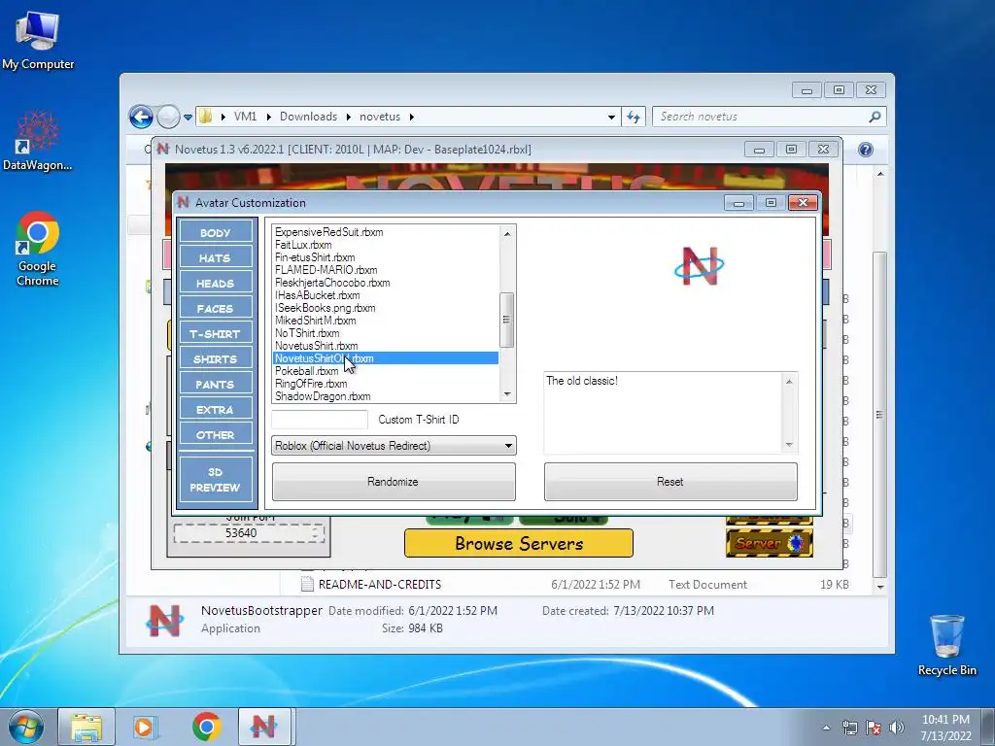
Task: Click the novetus breadcrumb in address bar
Action: point(380,117)
